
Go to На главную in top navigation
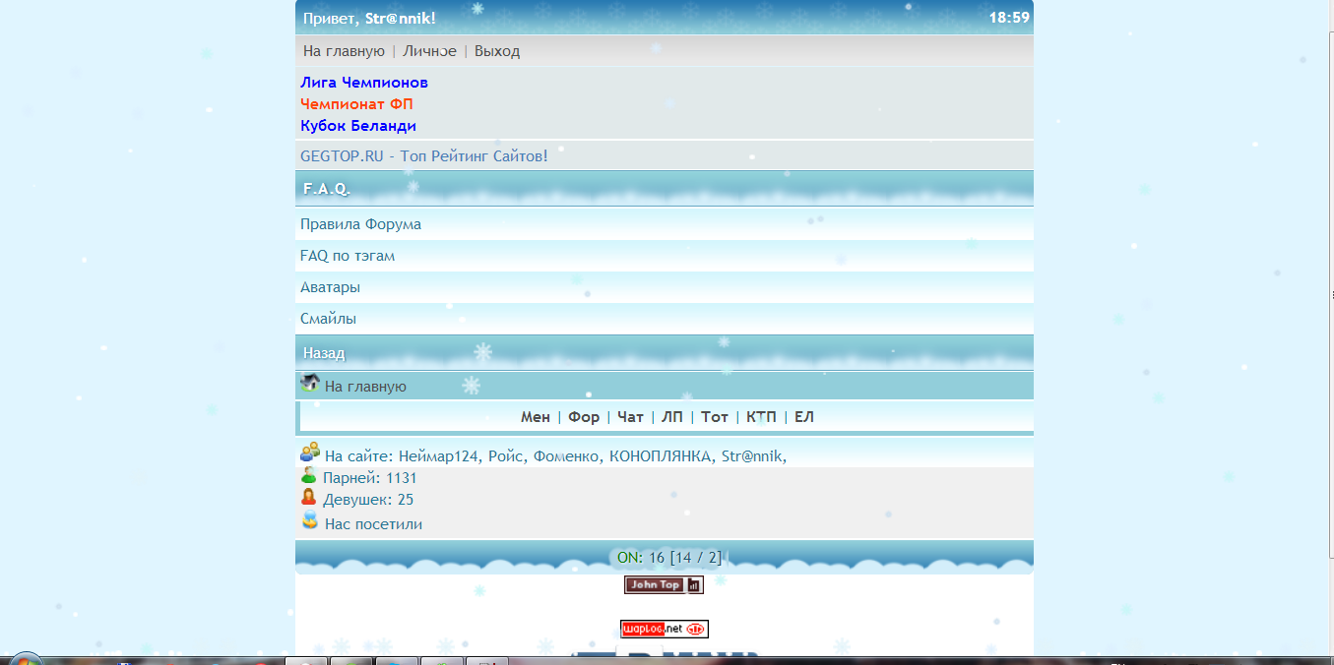tap(344, 51)
